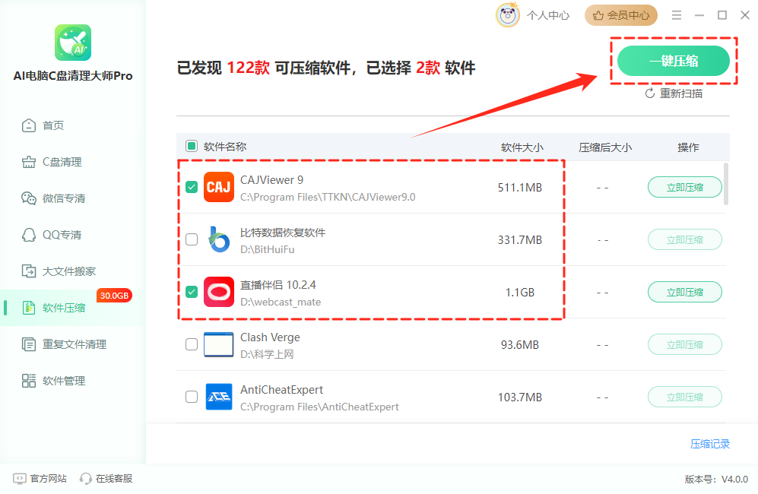Click the 511.1MB size value
Viewport: 758px width, 494px height.
pos(520,188)
